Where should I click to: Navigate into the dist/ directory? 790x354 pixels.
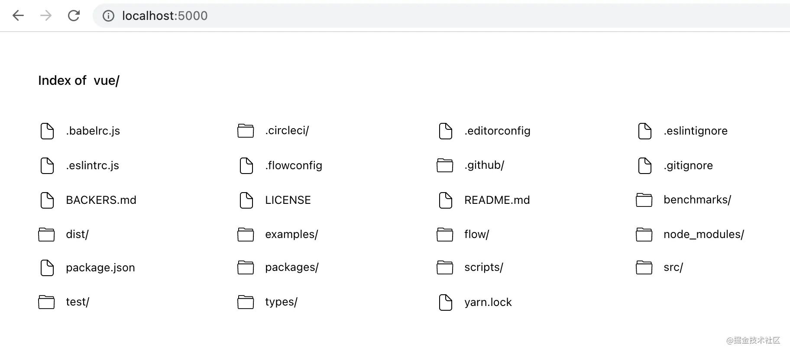tap(77, 235)
